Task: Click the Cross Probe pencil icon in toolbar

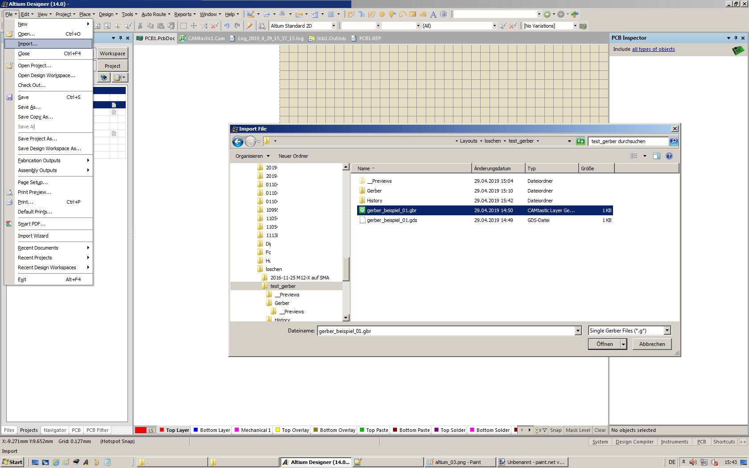Action: pos(250,26)
